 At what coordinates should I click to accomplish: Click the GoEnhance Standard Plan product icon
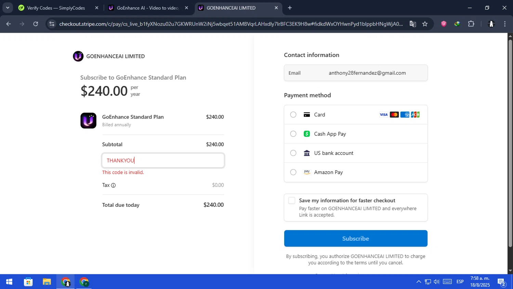coord(88,121)
